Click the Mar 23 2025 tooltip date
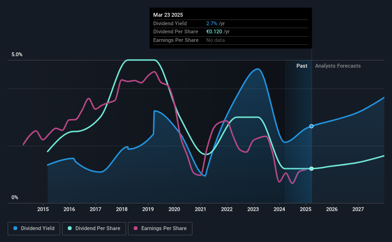The image size is (392, 242). tap(168, 15)
